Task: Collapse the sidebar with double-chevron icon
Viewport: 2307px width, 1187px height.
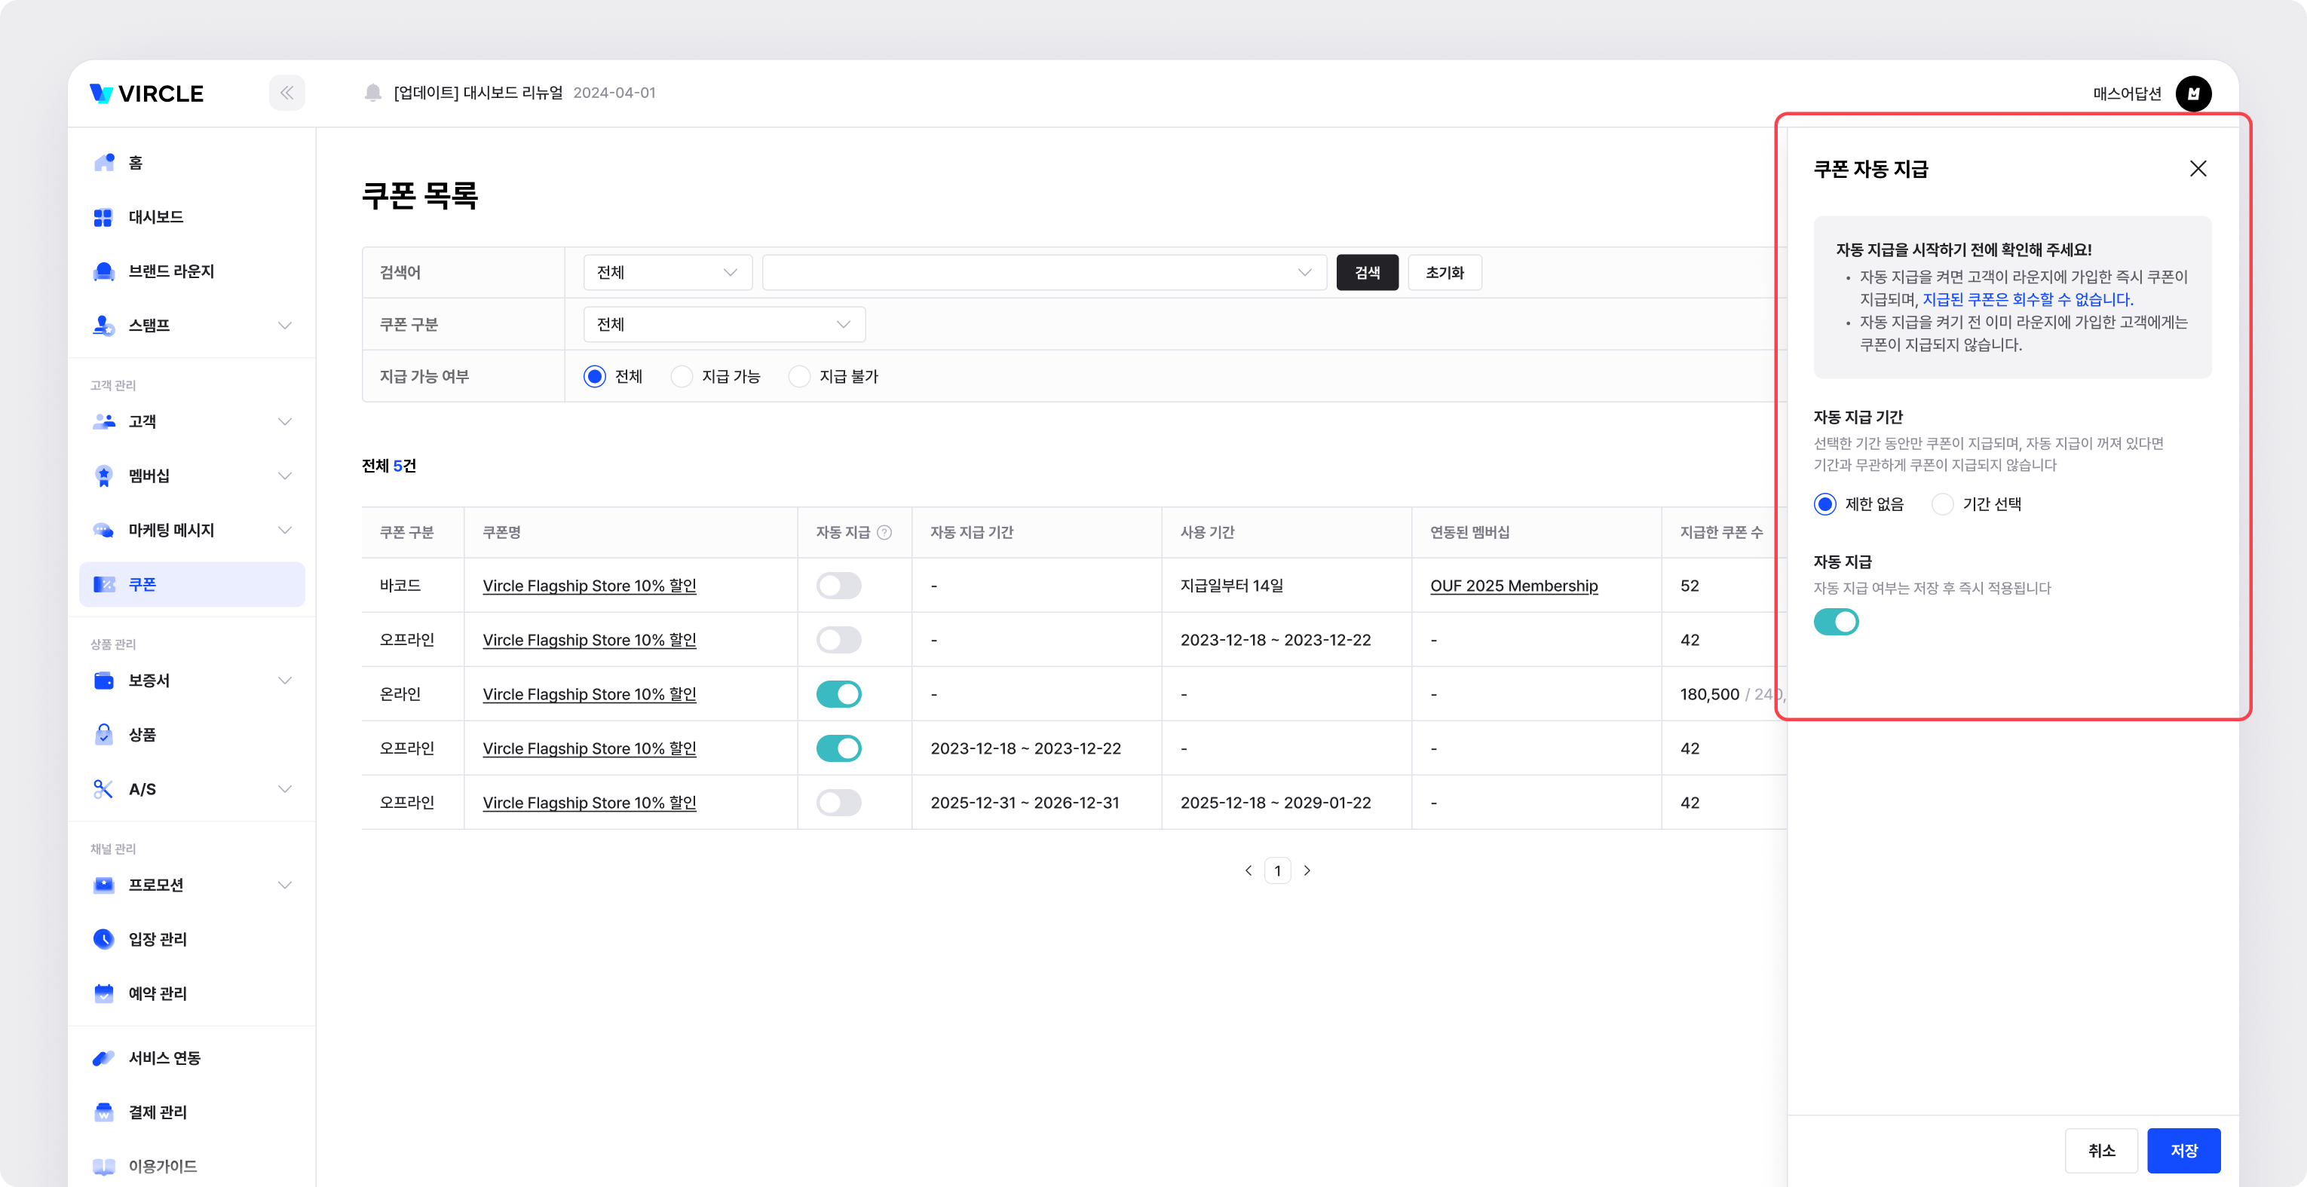Action: (286, 93)
